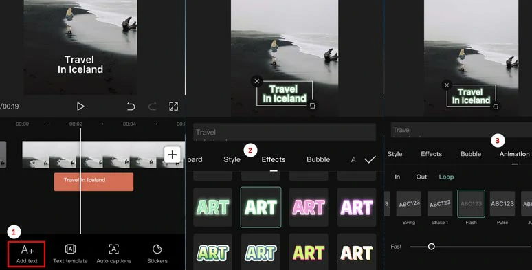Click the Travel text input in Animation panel
The height and width of the screenshot is (270, 532).
tap(461, 130)
